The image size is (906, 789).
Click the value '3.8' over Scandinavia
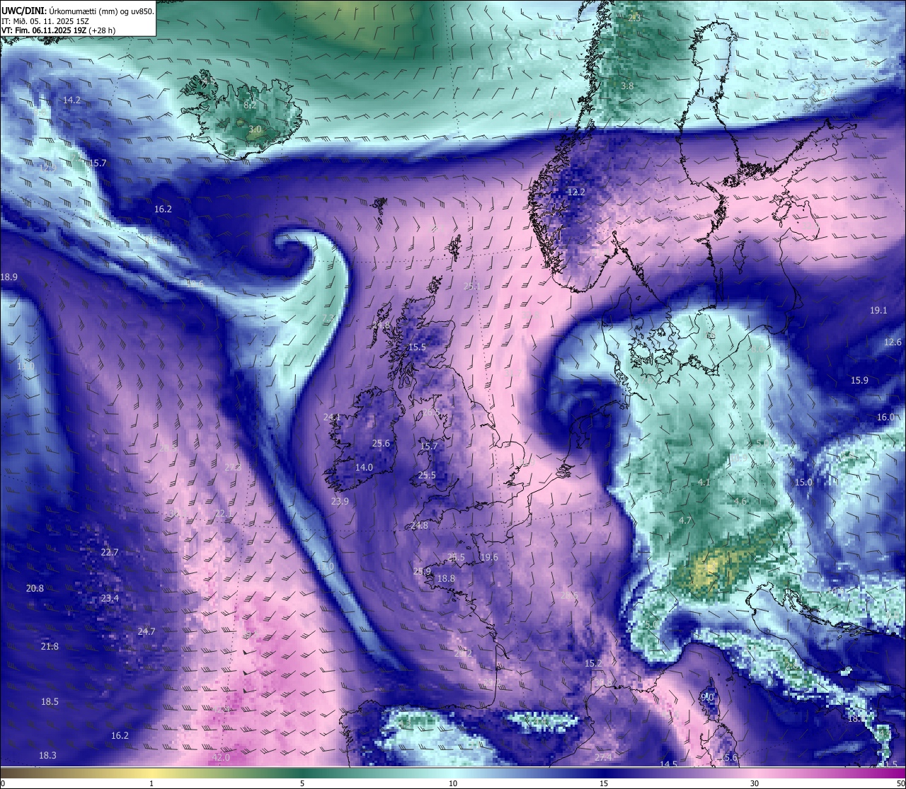click(627, 86)
